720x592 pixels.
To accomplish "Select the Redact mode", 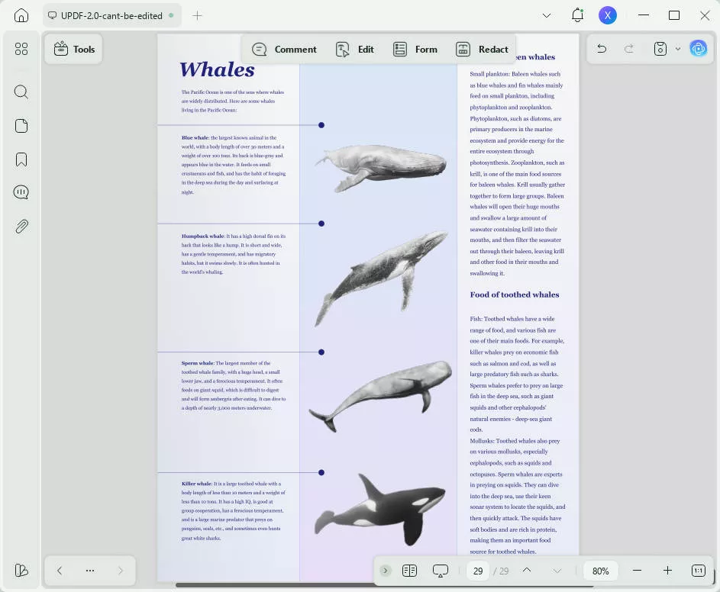I will (482, 50).
